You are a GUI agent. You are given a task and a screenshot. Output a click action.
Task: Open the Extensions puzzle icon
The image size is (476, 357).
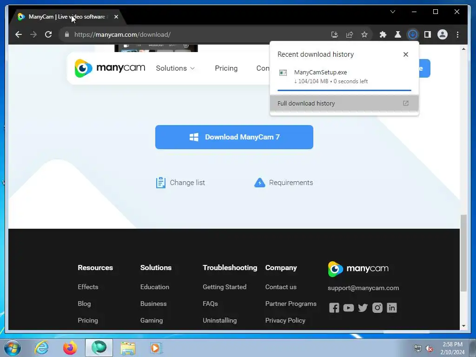pos(383,34)
